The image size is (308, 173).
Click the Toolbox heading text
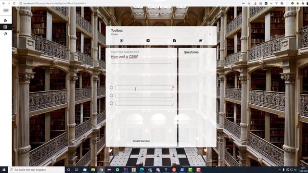pyautogui.click(x=116, y=30)
